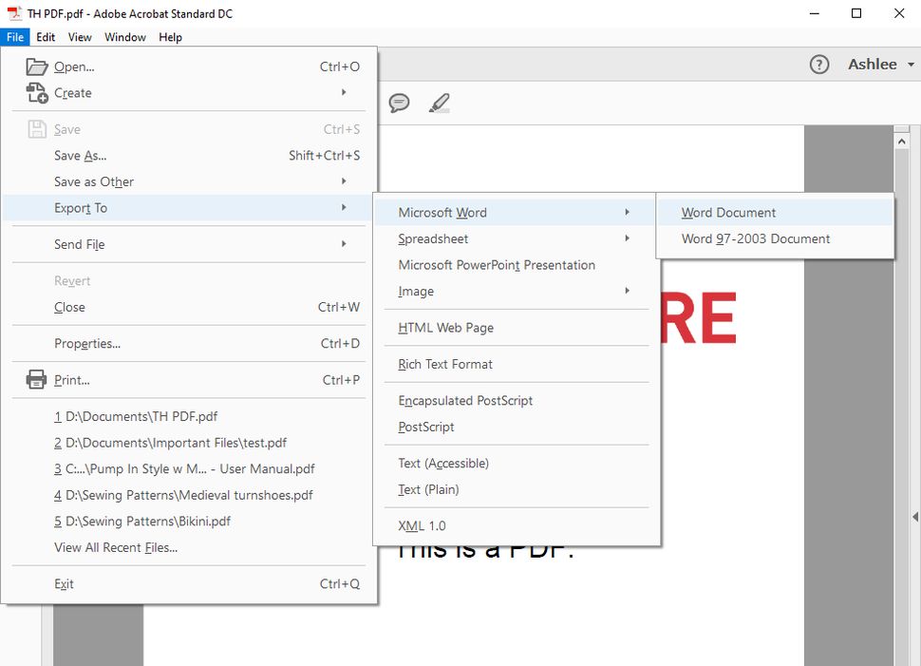Select Rich Text Format export
The height and width of the screenshot is (666, 921).
point(443,364)
